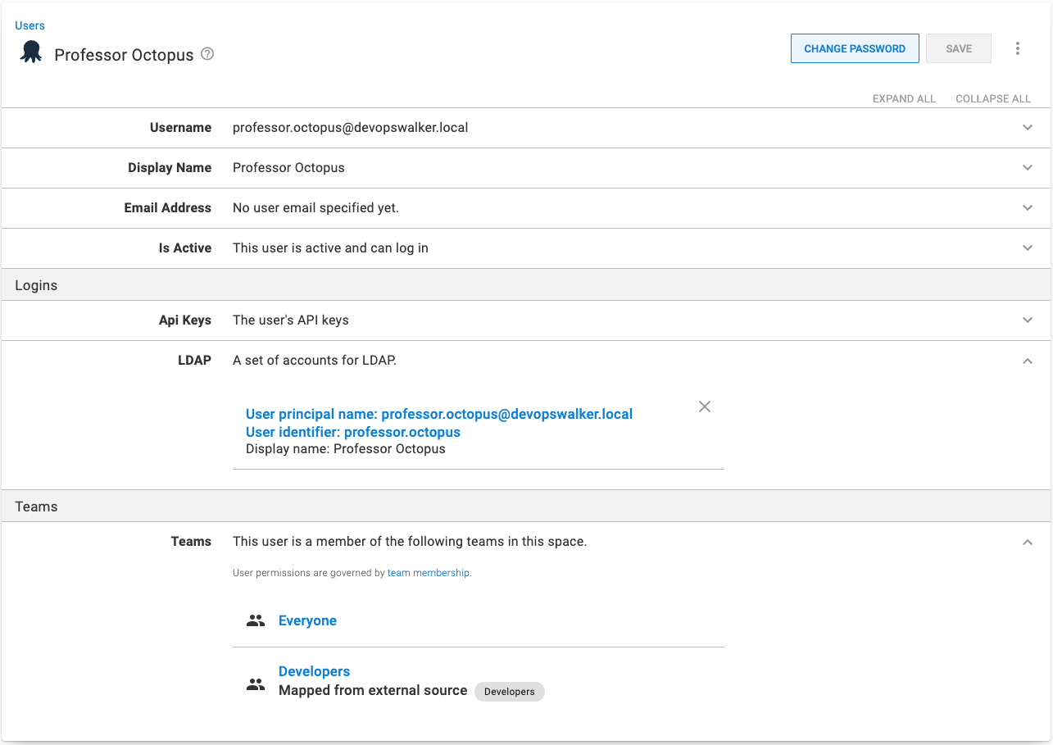Expand the Email Address section chevron
1053x745 pixels.
click(x=1028, y=208)
